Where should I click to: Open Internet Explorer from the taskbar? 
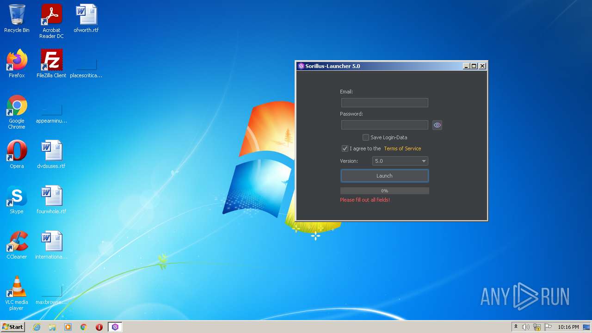pos(37,327)
